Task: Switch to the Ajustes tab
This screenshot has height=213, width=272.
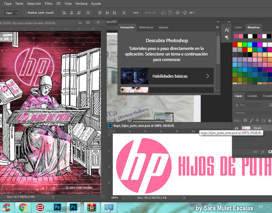Action: point(163,27)
